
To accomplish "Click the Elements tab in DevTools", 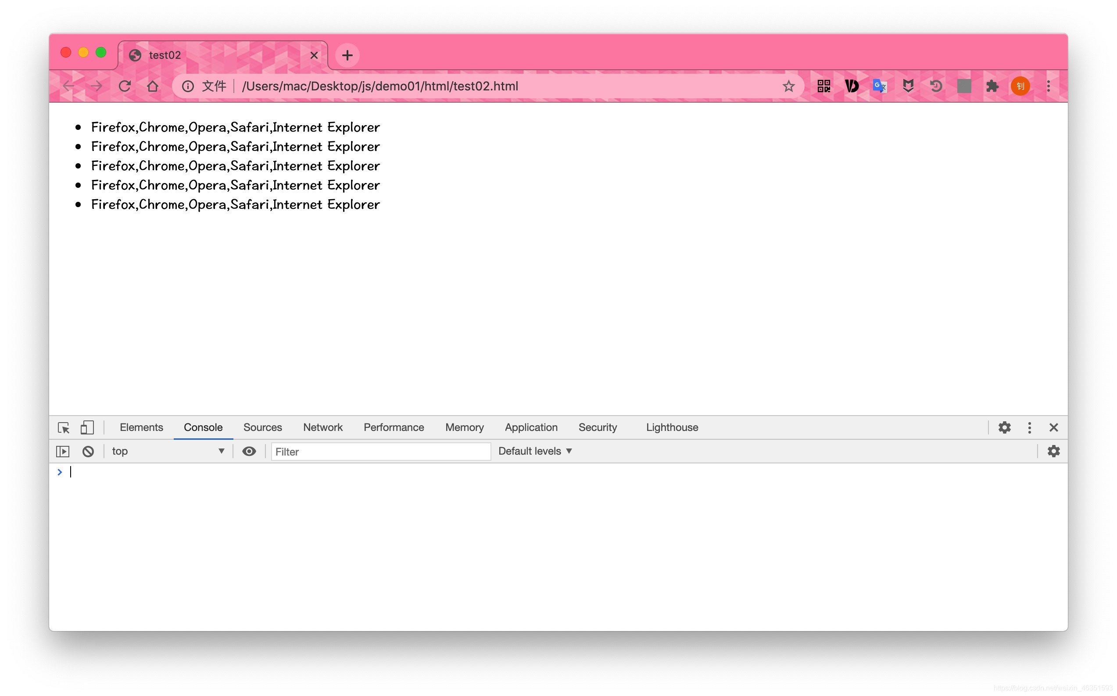I will point(141,427).
